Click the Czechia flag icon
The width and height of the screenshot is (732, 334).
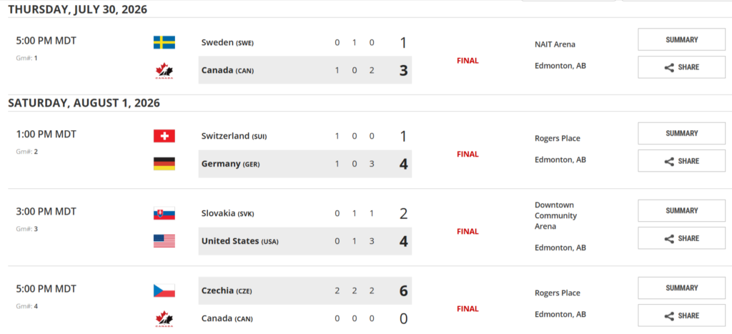pos(164,290)
